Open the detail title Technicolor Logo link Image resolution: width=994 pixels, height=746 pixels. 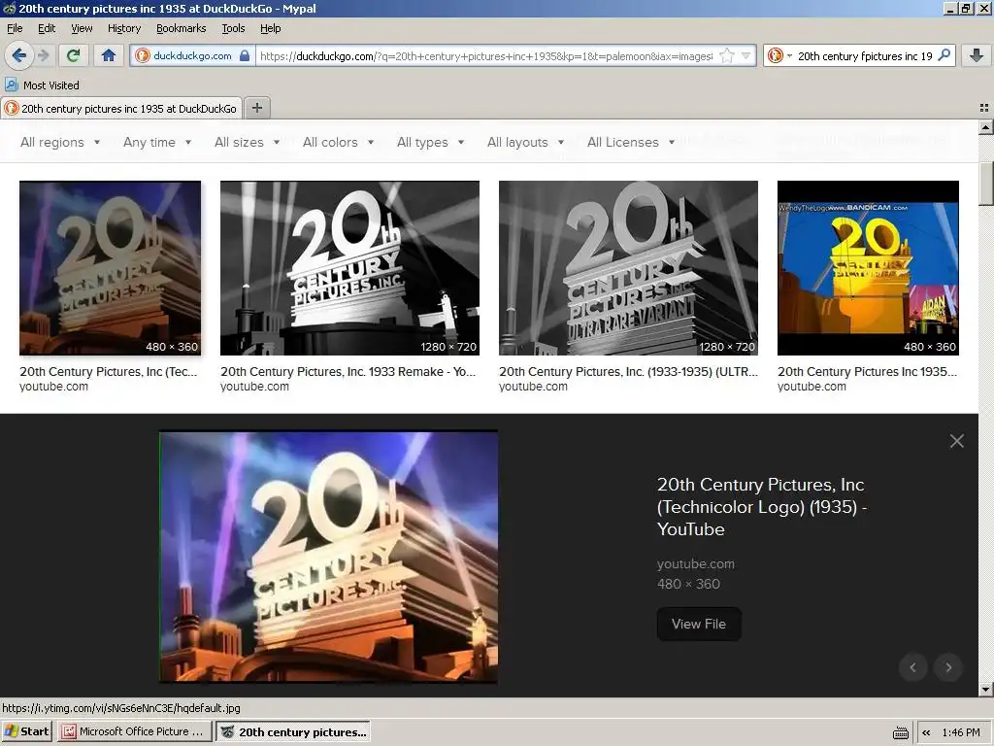762,507
